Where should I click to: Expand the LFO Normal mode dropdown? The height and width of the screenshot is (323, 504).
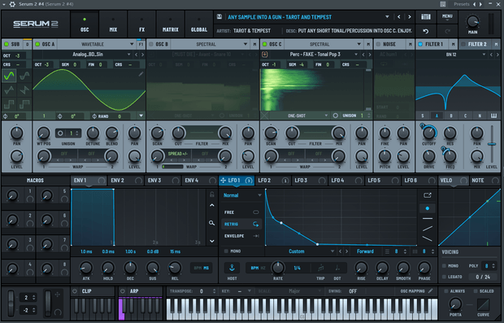click(x=241, y=195)
